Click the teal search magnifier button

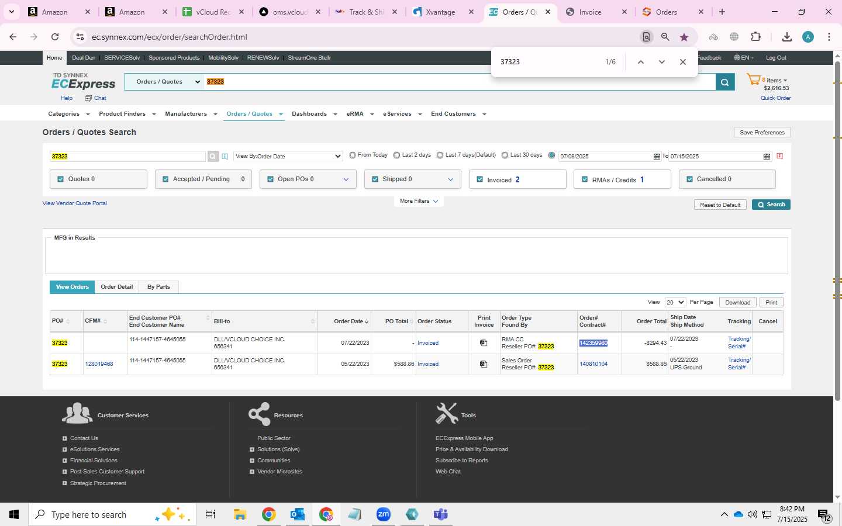click(724, 82)
